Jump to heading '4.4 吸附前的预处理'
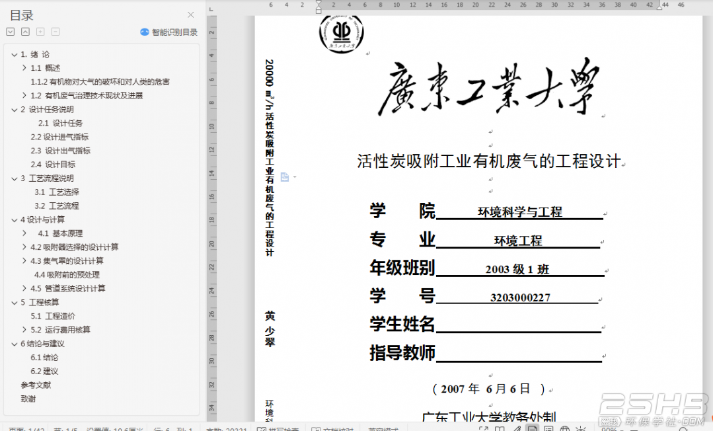 (67, 275)
